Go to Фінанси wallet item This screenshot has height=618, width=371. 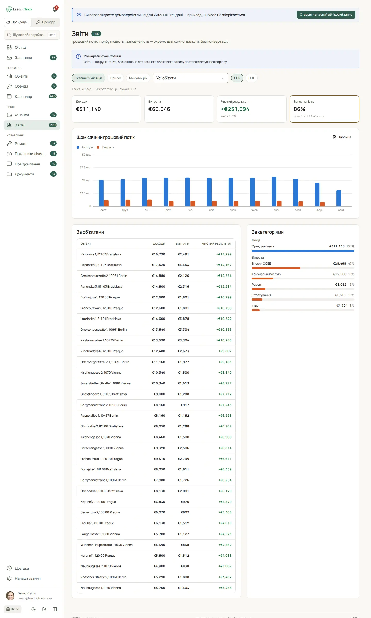(32, 115)
